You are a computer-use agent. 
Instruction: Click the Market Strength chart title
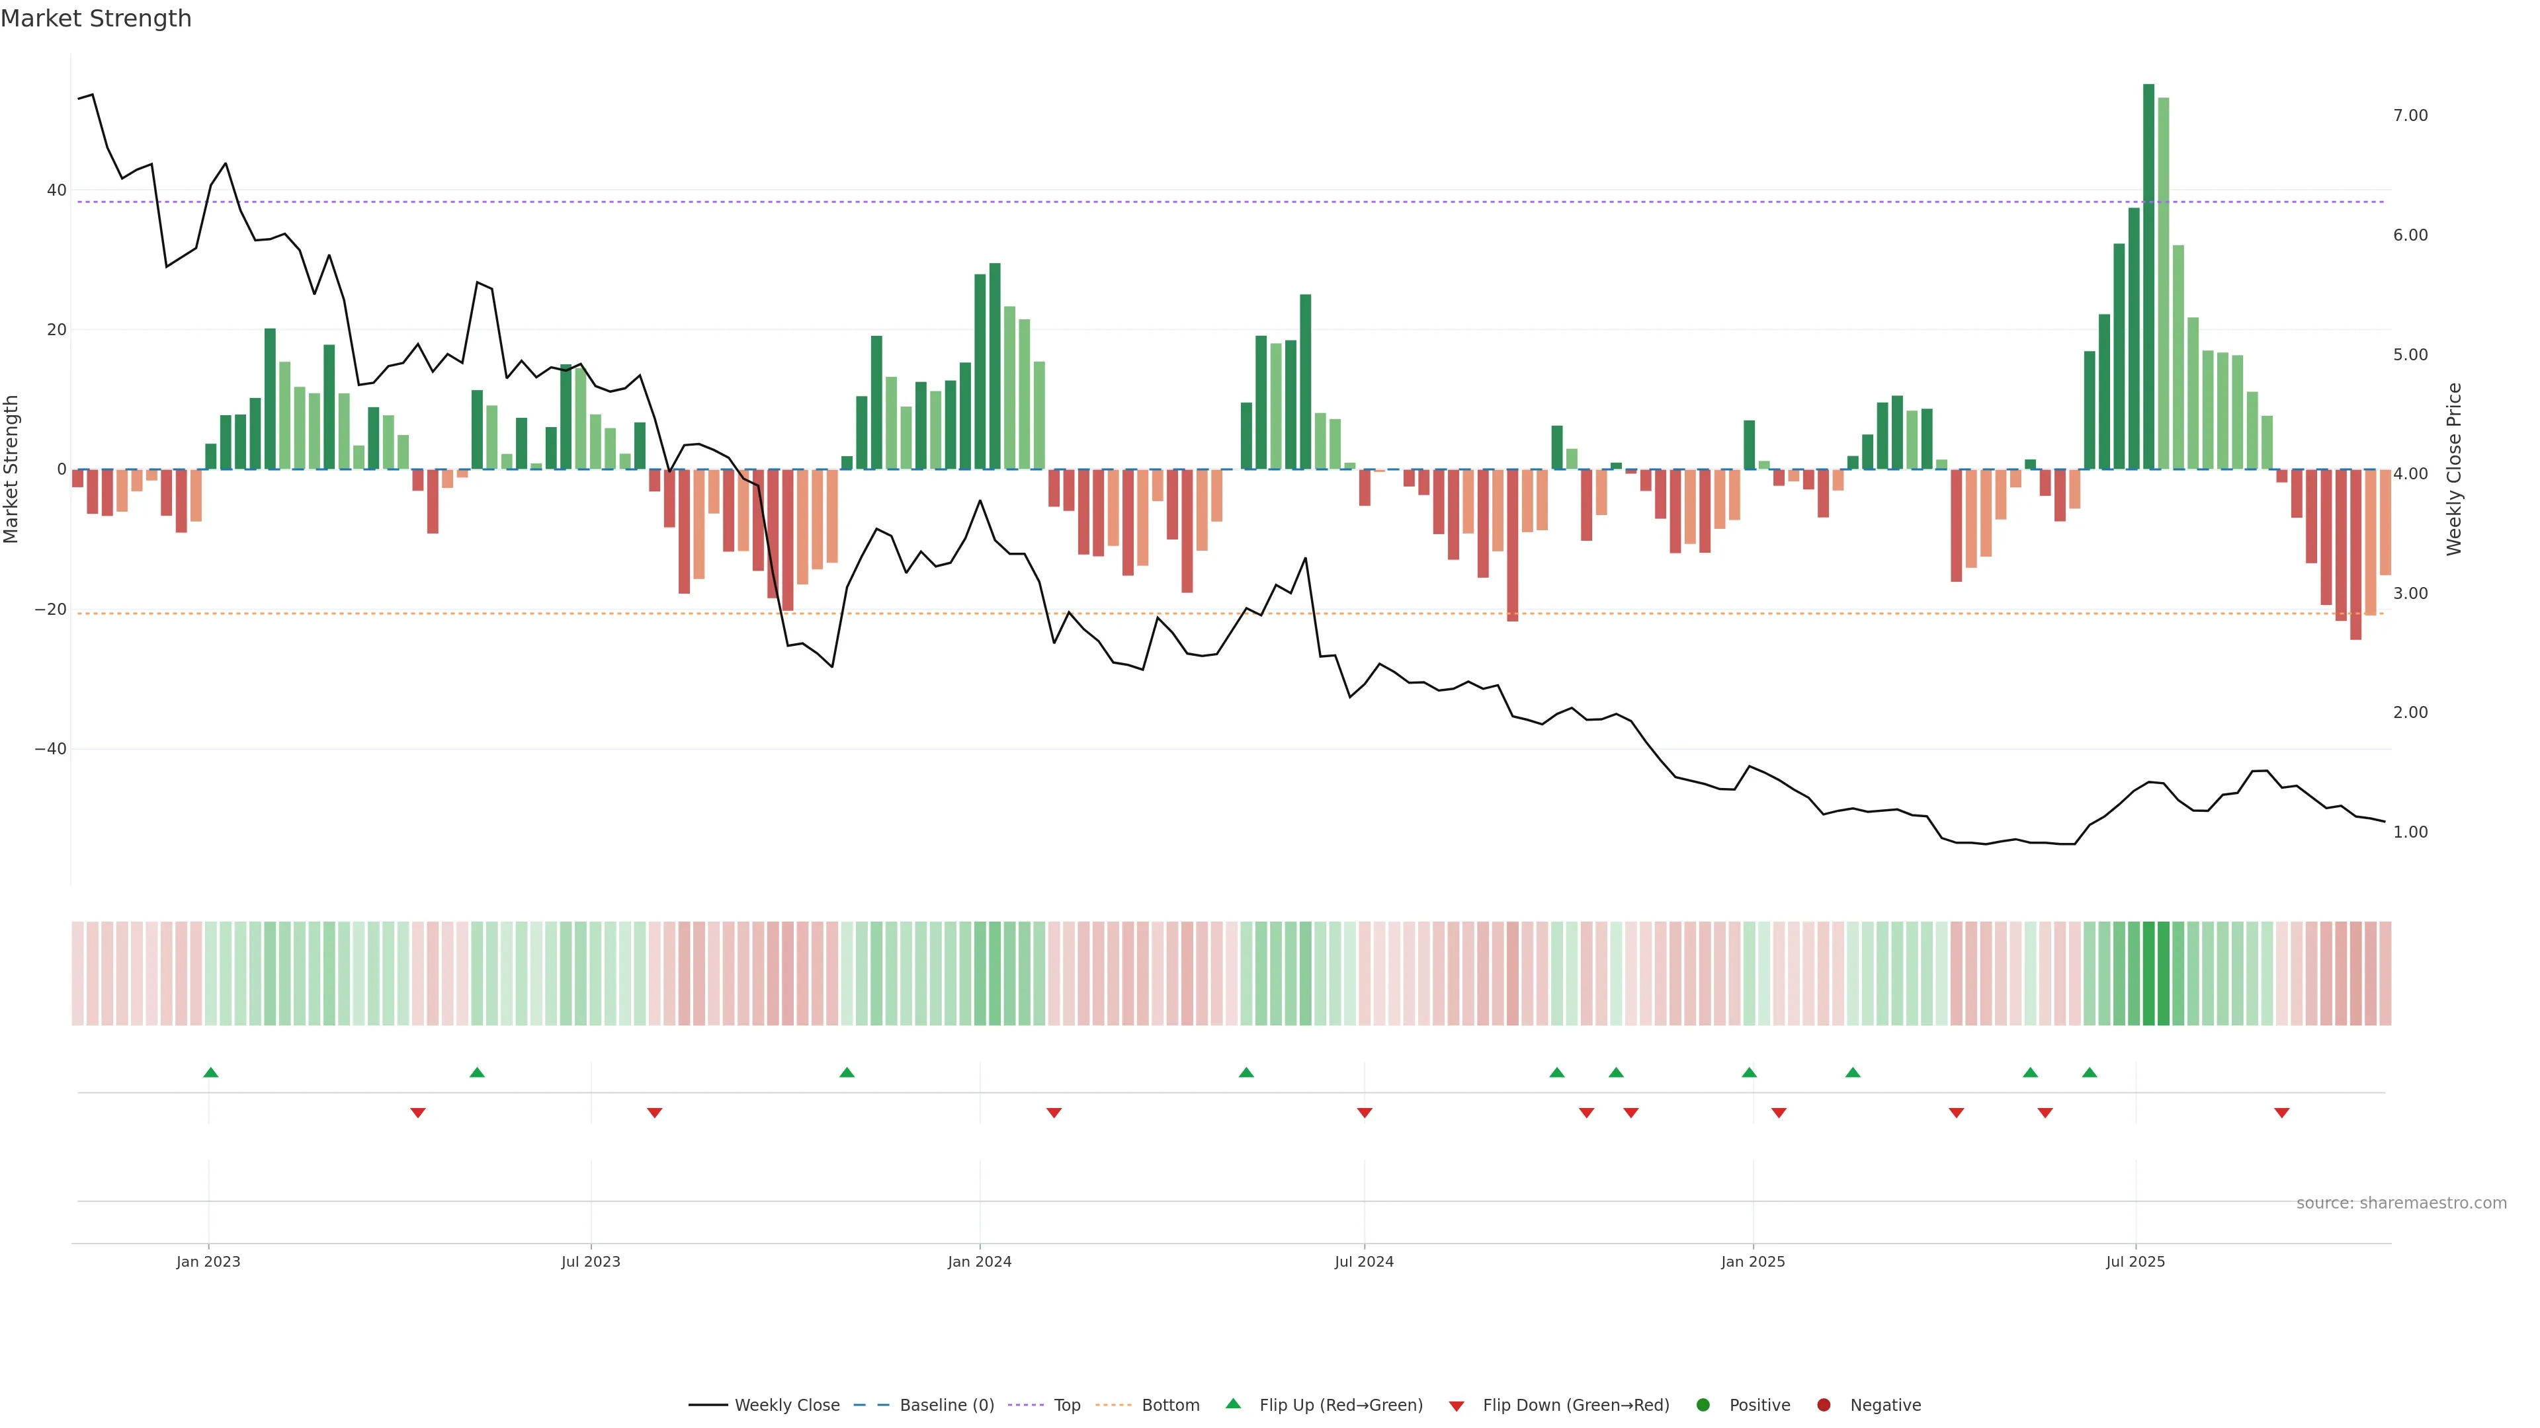[96, 19]
